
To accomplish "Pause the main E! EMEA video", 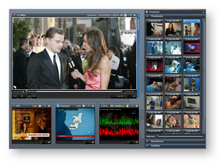I will [x=21, y=96].
